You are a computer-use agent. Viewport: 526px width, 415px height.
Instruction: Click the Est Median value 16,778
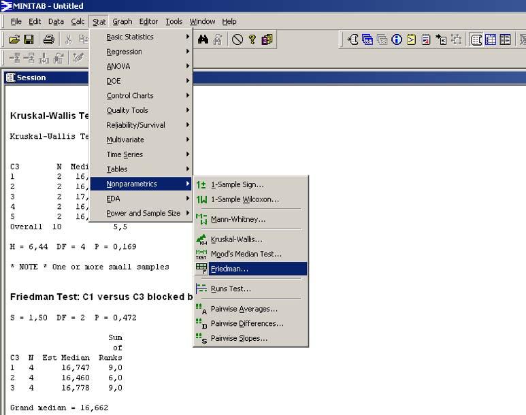[76, 388]
